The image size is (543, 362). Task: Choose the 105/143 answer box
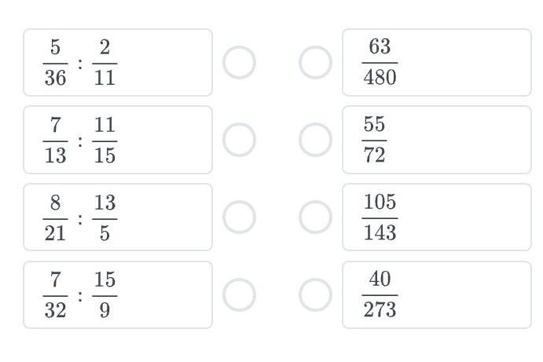tap(437, 218)
